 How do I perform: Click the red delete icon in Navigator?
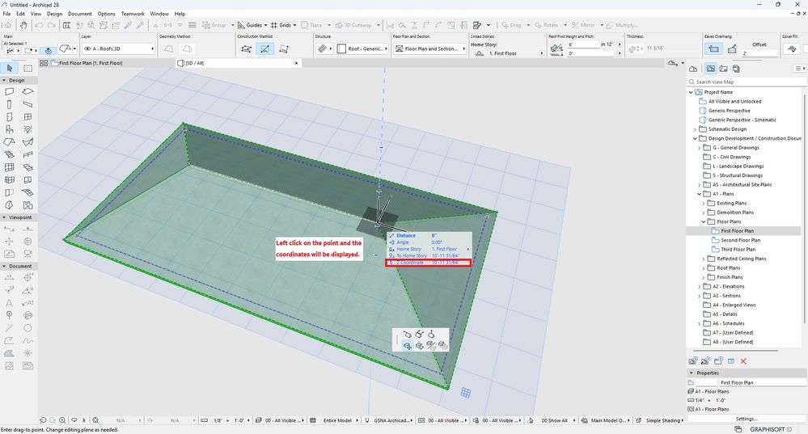(x=743, y=360)
